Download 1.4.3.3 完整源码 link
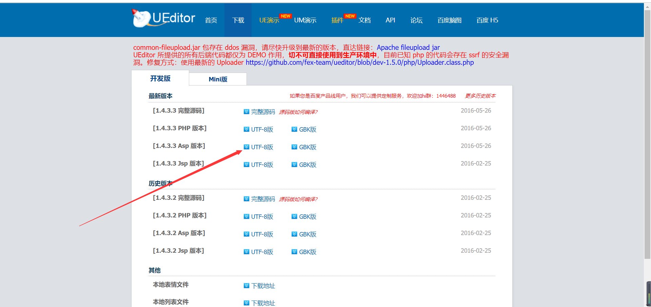The width and height of the screenshot is (651, 307). click(x=263, y=112)
